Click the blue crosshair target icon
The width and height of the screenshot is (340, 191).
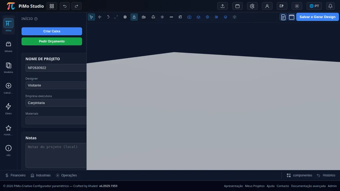[x=207, y=17]
